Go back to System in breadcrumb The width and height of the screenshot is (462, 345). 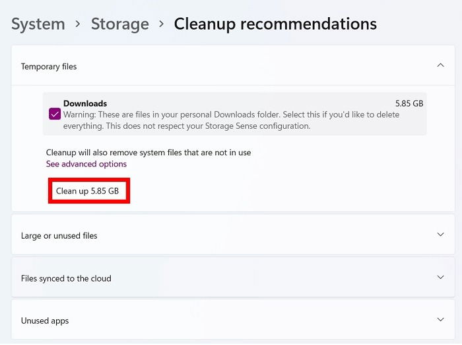click(38, 24)
